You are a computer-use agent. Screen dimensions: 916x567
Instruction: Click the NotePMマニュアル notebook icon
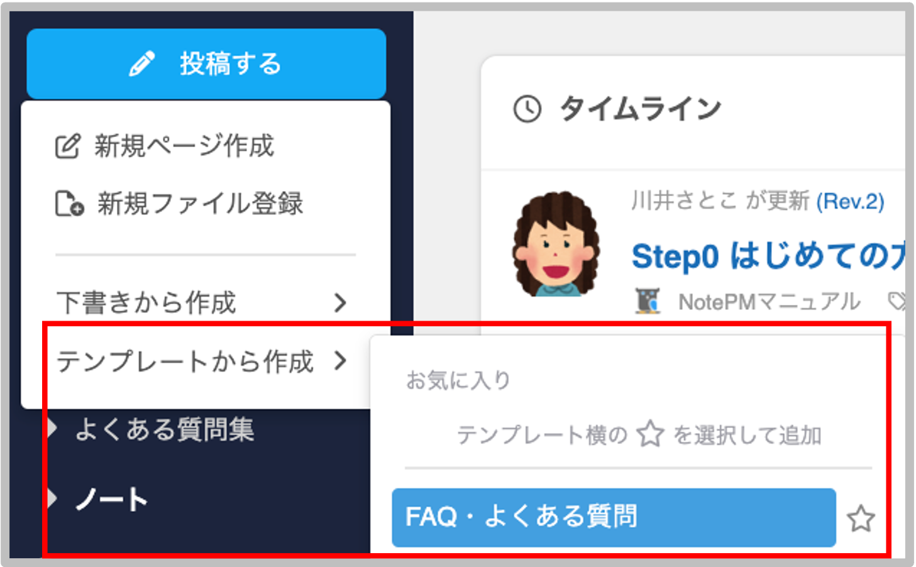649,300
